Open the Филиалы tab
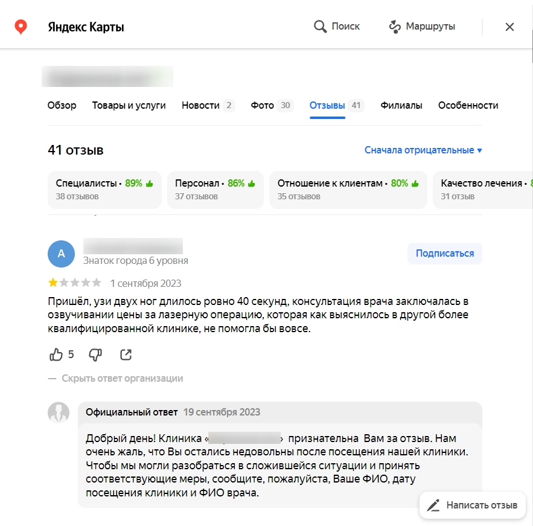Viewport: 533px width, 526px height. click(x=401, y=106)
